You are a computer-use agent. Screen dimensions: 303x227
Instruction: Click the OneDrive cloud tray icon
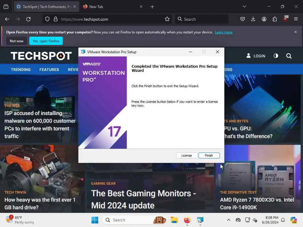tap(238, 220)
